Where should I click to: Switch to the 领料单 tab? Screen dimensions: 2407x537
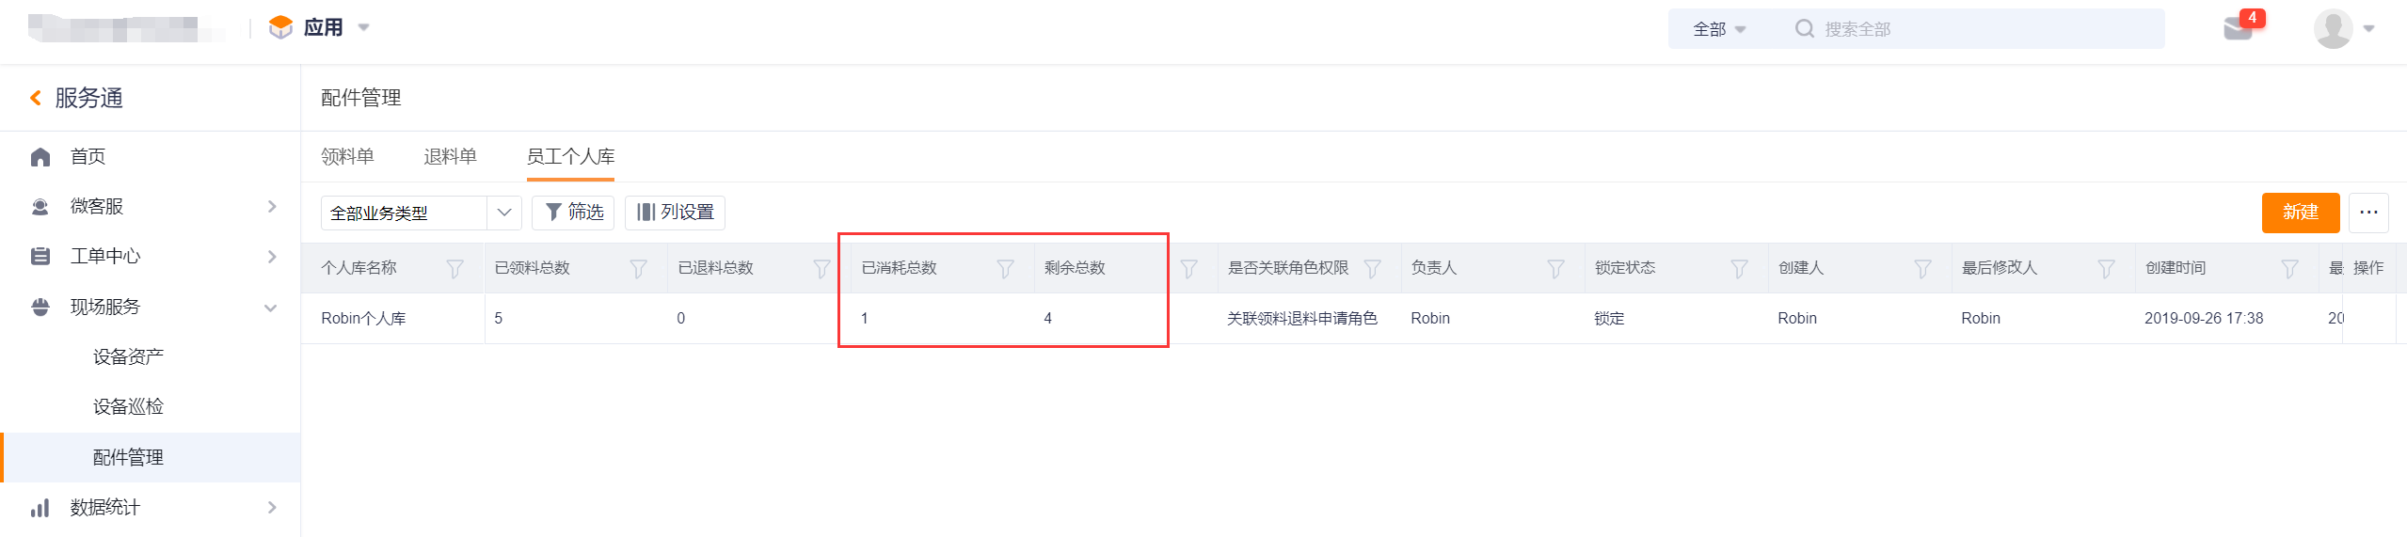click(347, 156)
